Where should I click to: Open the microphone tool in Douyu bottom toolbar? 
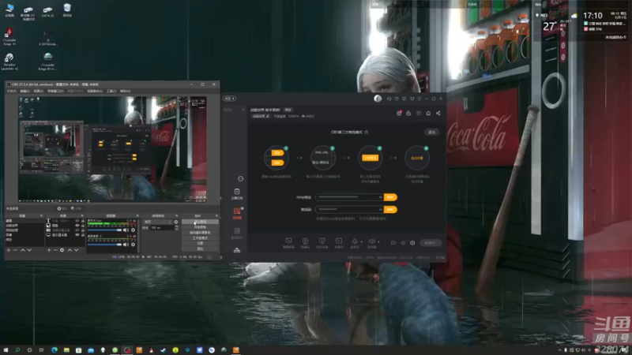coord(355,241)
